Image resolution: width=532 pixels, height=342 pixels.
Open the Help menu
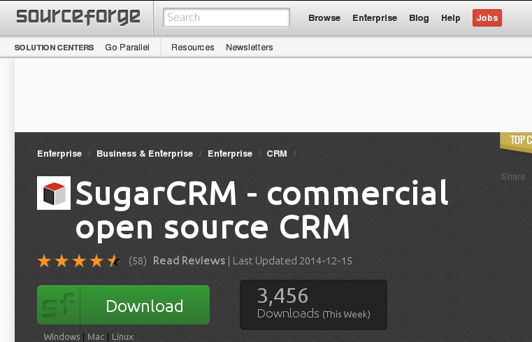click(x=451, y=18)
